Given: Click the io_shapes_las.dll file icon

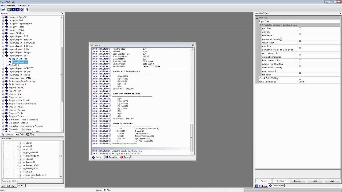Looking at the screenshot, I should tap(21, 169).
